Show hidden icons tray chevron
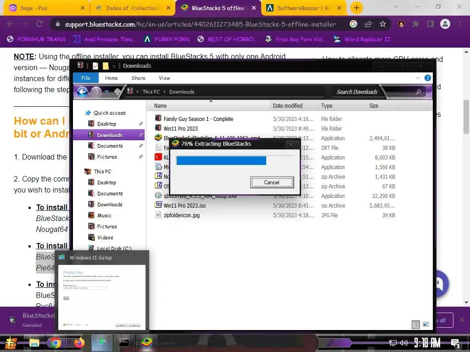This screenshot has width=470, height=352. click(x=381, y=343)
